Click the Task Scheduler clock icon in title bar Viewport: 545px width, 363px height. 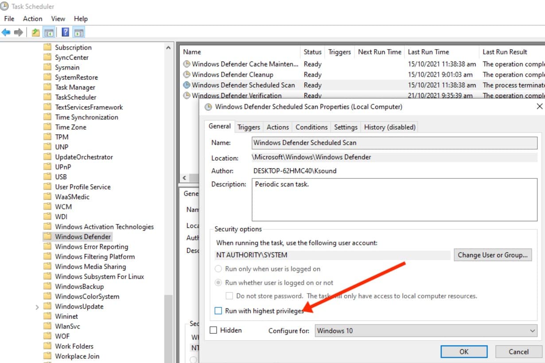tap(4, 6)
